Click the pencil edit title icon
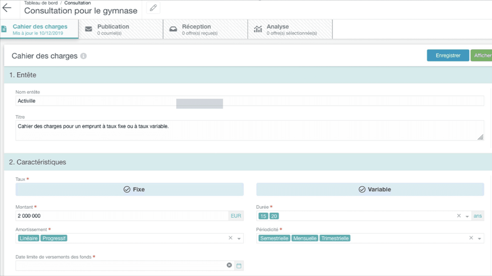492x276 pixels. pyautogui.click(x=153, y=8)
